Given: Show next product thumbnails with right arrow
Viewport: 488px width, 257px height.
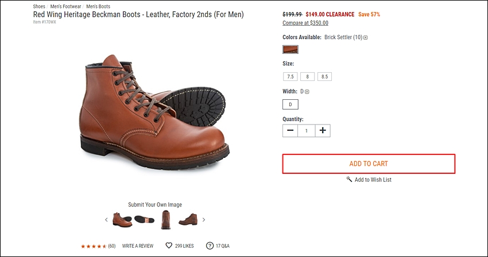Looking at the screenshot, I should click(x=204, y=220).
